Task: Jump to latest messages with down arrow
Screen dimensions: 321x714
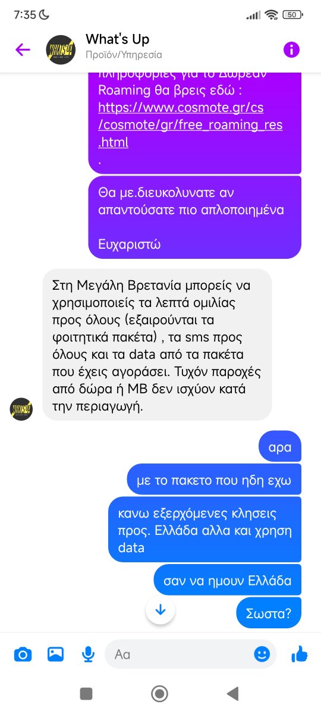Action: (x=160, y=609)
